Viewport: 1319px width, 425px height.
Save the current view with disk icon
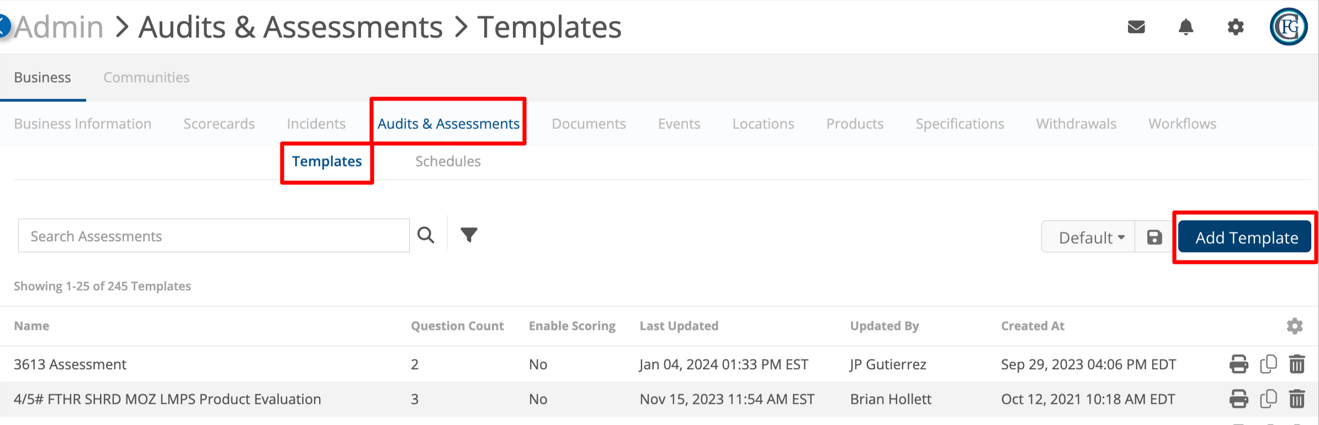[1154, 237]
